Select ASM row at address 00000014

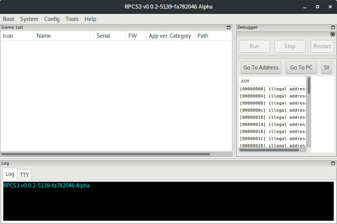pyautogui.click(x=273, y=124)
